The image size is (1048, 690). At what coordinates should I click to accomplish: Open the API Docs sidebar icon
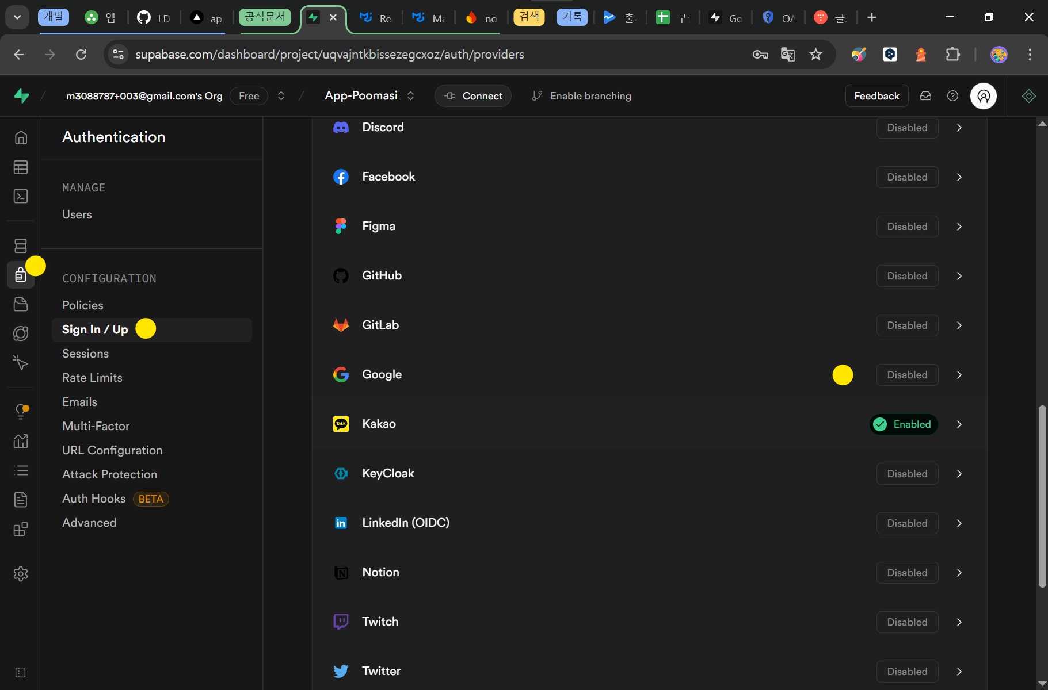point(21,500)
